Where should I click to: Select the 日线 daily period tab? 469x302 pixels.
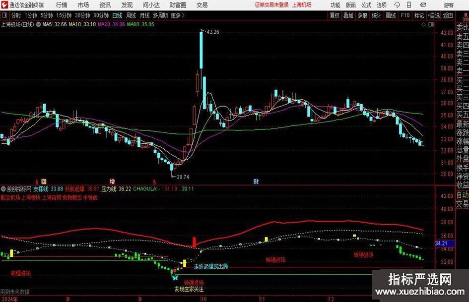point(117,15)
